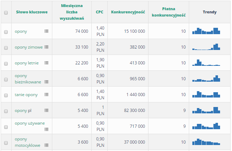
Task: Click list icon for opony letnie
Action: pyautogui.click(x=46, y=63)
